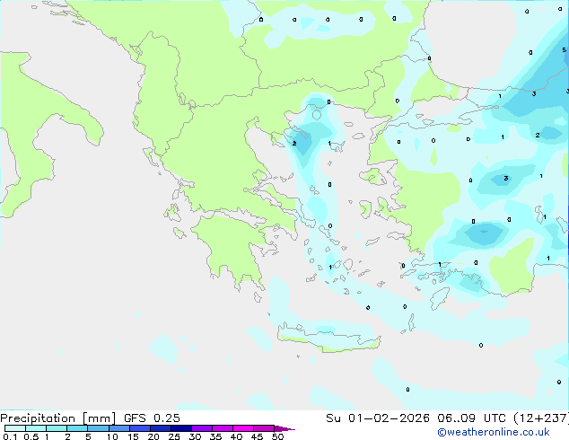
Task: Pick the 45 mm legend color swatch
Action: point(264,428)
